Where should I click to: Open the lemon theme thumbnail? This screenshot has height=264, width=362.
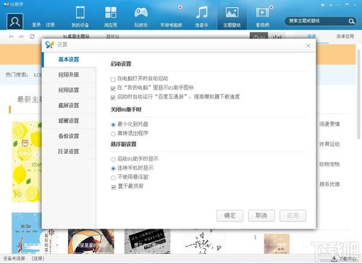(x=27, y=161)
